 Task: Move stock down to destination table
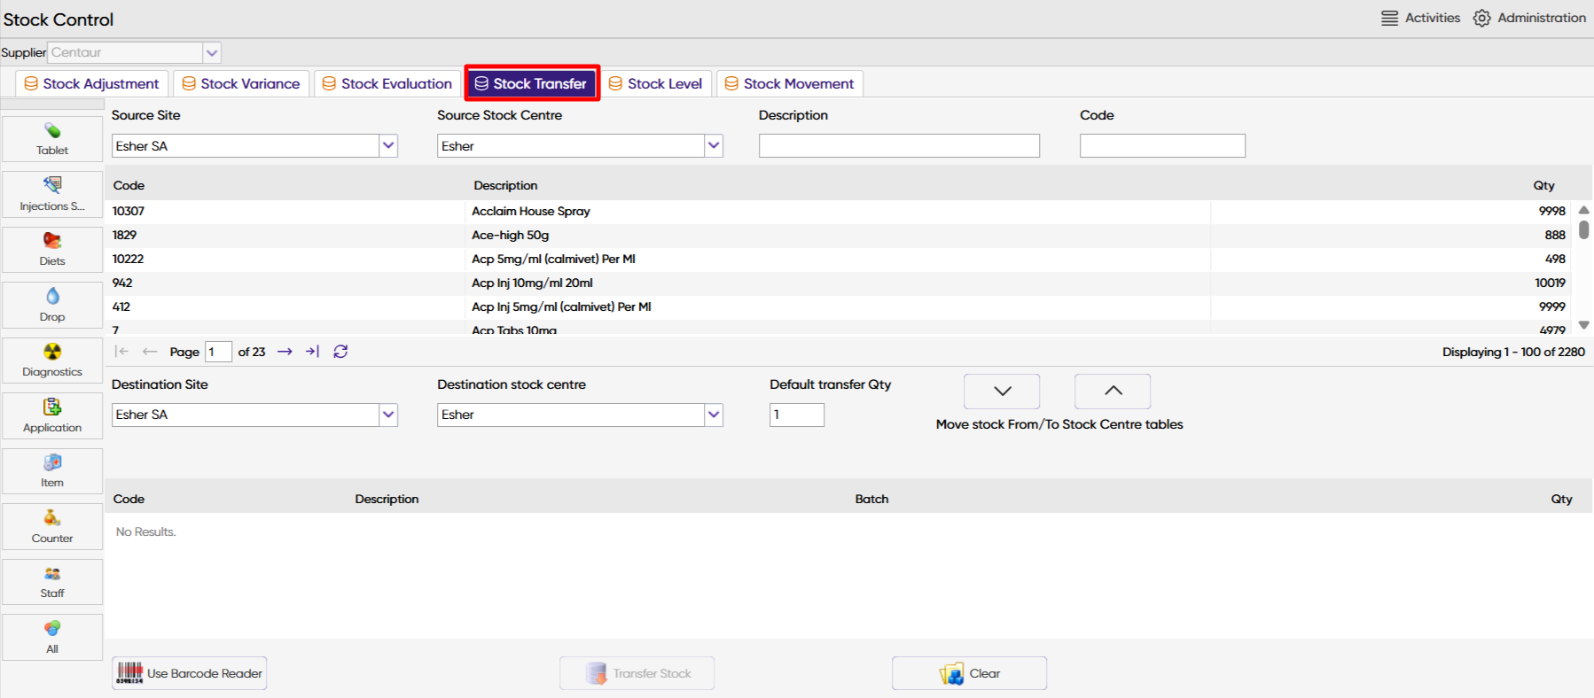(1002, 391)
